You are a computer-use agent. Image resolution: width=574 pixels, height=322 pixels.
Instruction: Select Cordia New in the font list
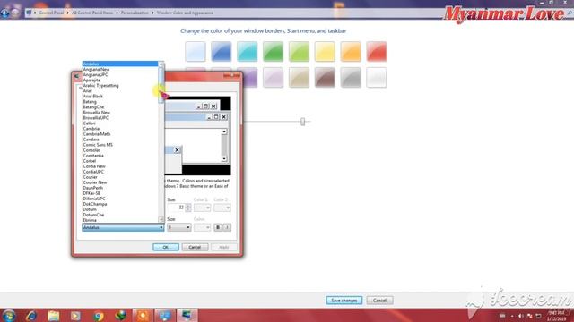(94, 166)
